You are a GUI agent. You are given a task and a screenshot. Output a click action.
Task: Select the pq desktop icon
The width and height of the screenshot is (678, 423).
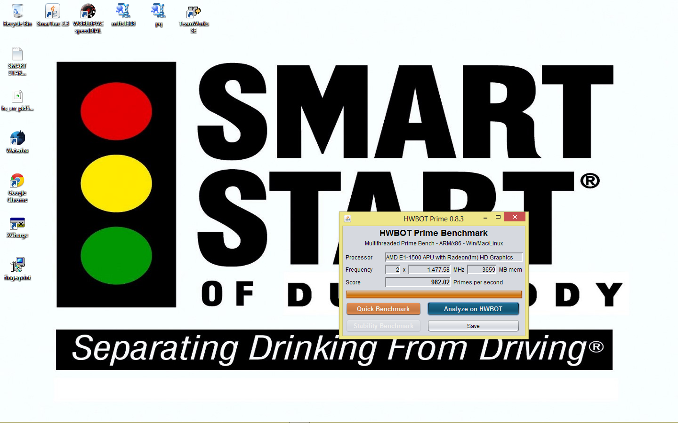(159, 16)
